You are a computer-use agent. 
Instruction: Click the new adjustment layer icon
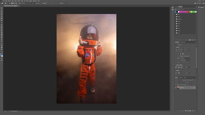pos(188,111)
